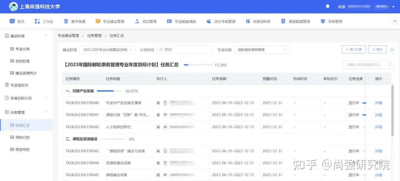Click the 任务周期 column header
The height and width of the screenshot is (181, 400).
(x=219, y=79)
